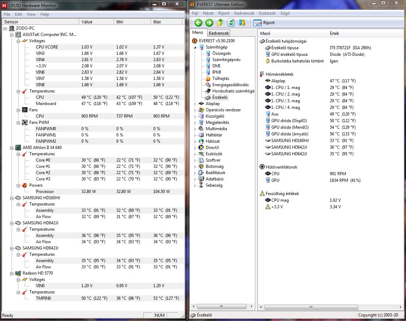This screenshot has width=406, height=321.
Task: Click the EVEREST users toolbar icon
Action: 242,23
